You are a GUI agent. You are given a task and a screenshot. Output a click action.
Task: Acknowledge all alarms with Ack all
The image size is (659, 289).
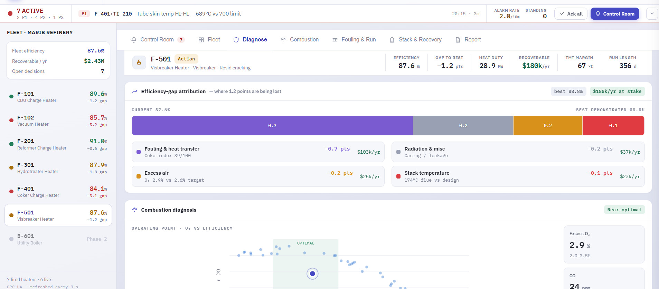pos(571,14)
